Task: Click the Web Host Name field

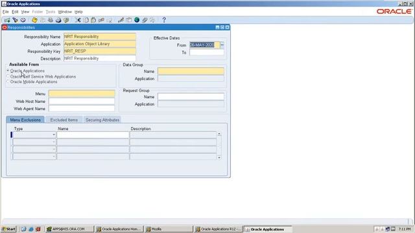Action: (x=82, y=101)
